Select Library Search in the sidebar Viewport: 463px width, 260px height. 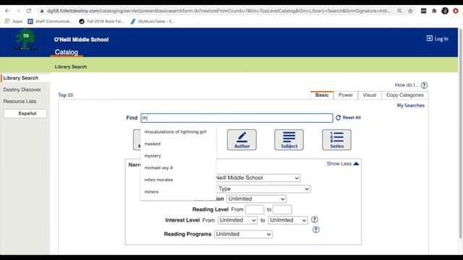pos(21,78)
